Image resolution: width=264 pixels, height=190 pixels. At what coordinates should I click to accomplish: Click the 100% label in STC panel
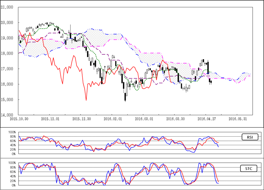[x=12, y=163]
